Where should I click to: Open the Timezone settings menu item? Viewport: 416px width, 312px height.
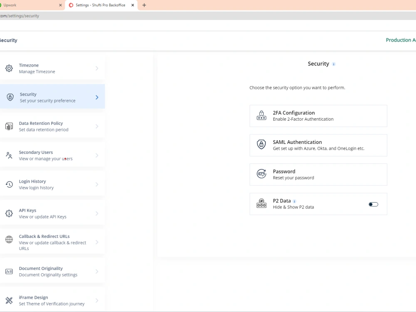(x=52, y=68)
